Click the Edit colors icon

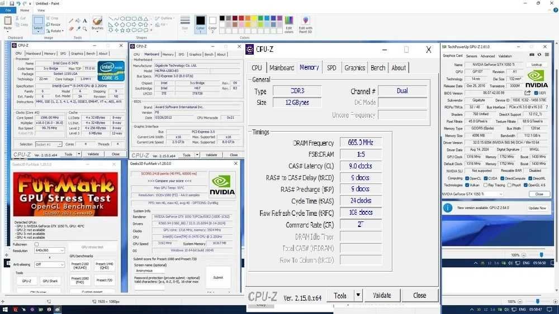pos(289,20)
